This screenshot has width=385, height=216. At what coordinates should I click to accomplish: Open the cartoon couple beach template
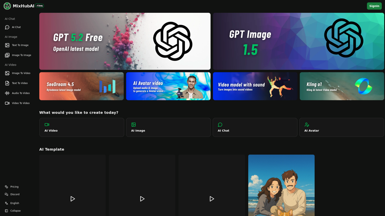[x=282, y=185]
